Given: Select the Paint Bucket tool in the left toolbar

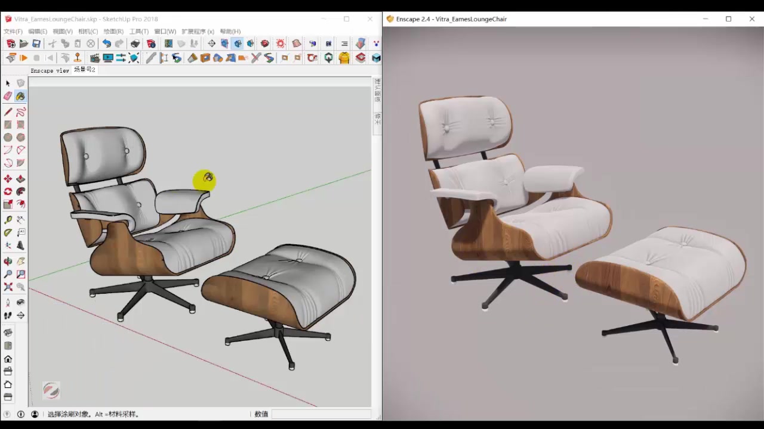Looking at the screenshot, I should pos(20,96).
